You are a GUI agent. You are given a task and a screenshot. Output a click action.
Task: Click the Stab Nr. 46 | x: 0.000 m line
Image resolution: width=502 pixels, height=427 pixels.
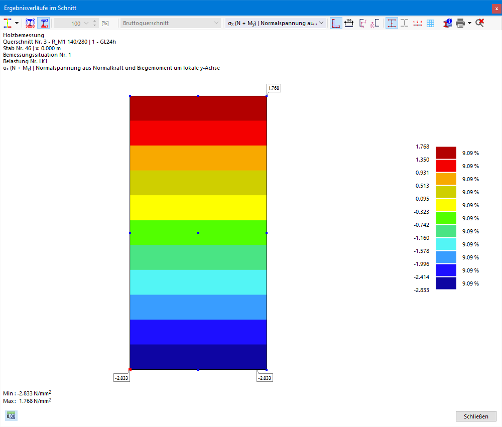pyautogui.click(x=32, y=48)
